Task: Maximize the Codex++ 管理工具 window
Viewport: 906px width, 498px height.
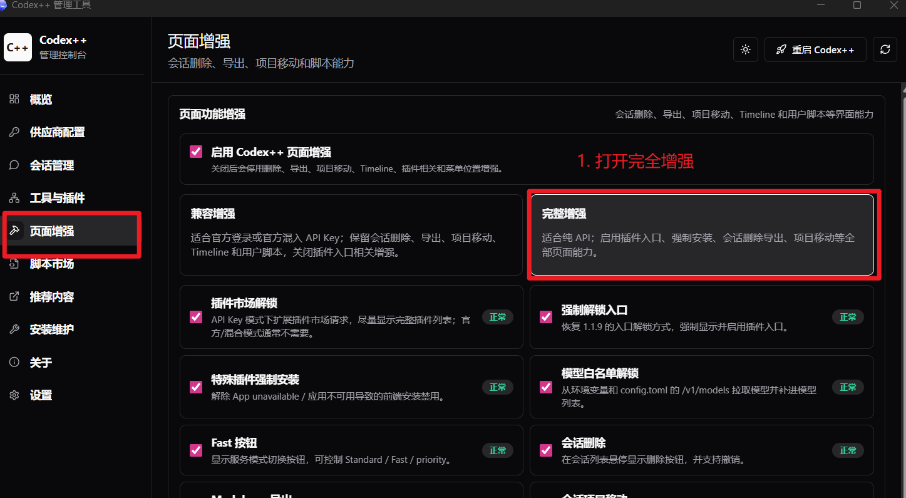Action: [x=857, y=5]
